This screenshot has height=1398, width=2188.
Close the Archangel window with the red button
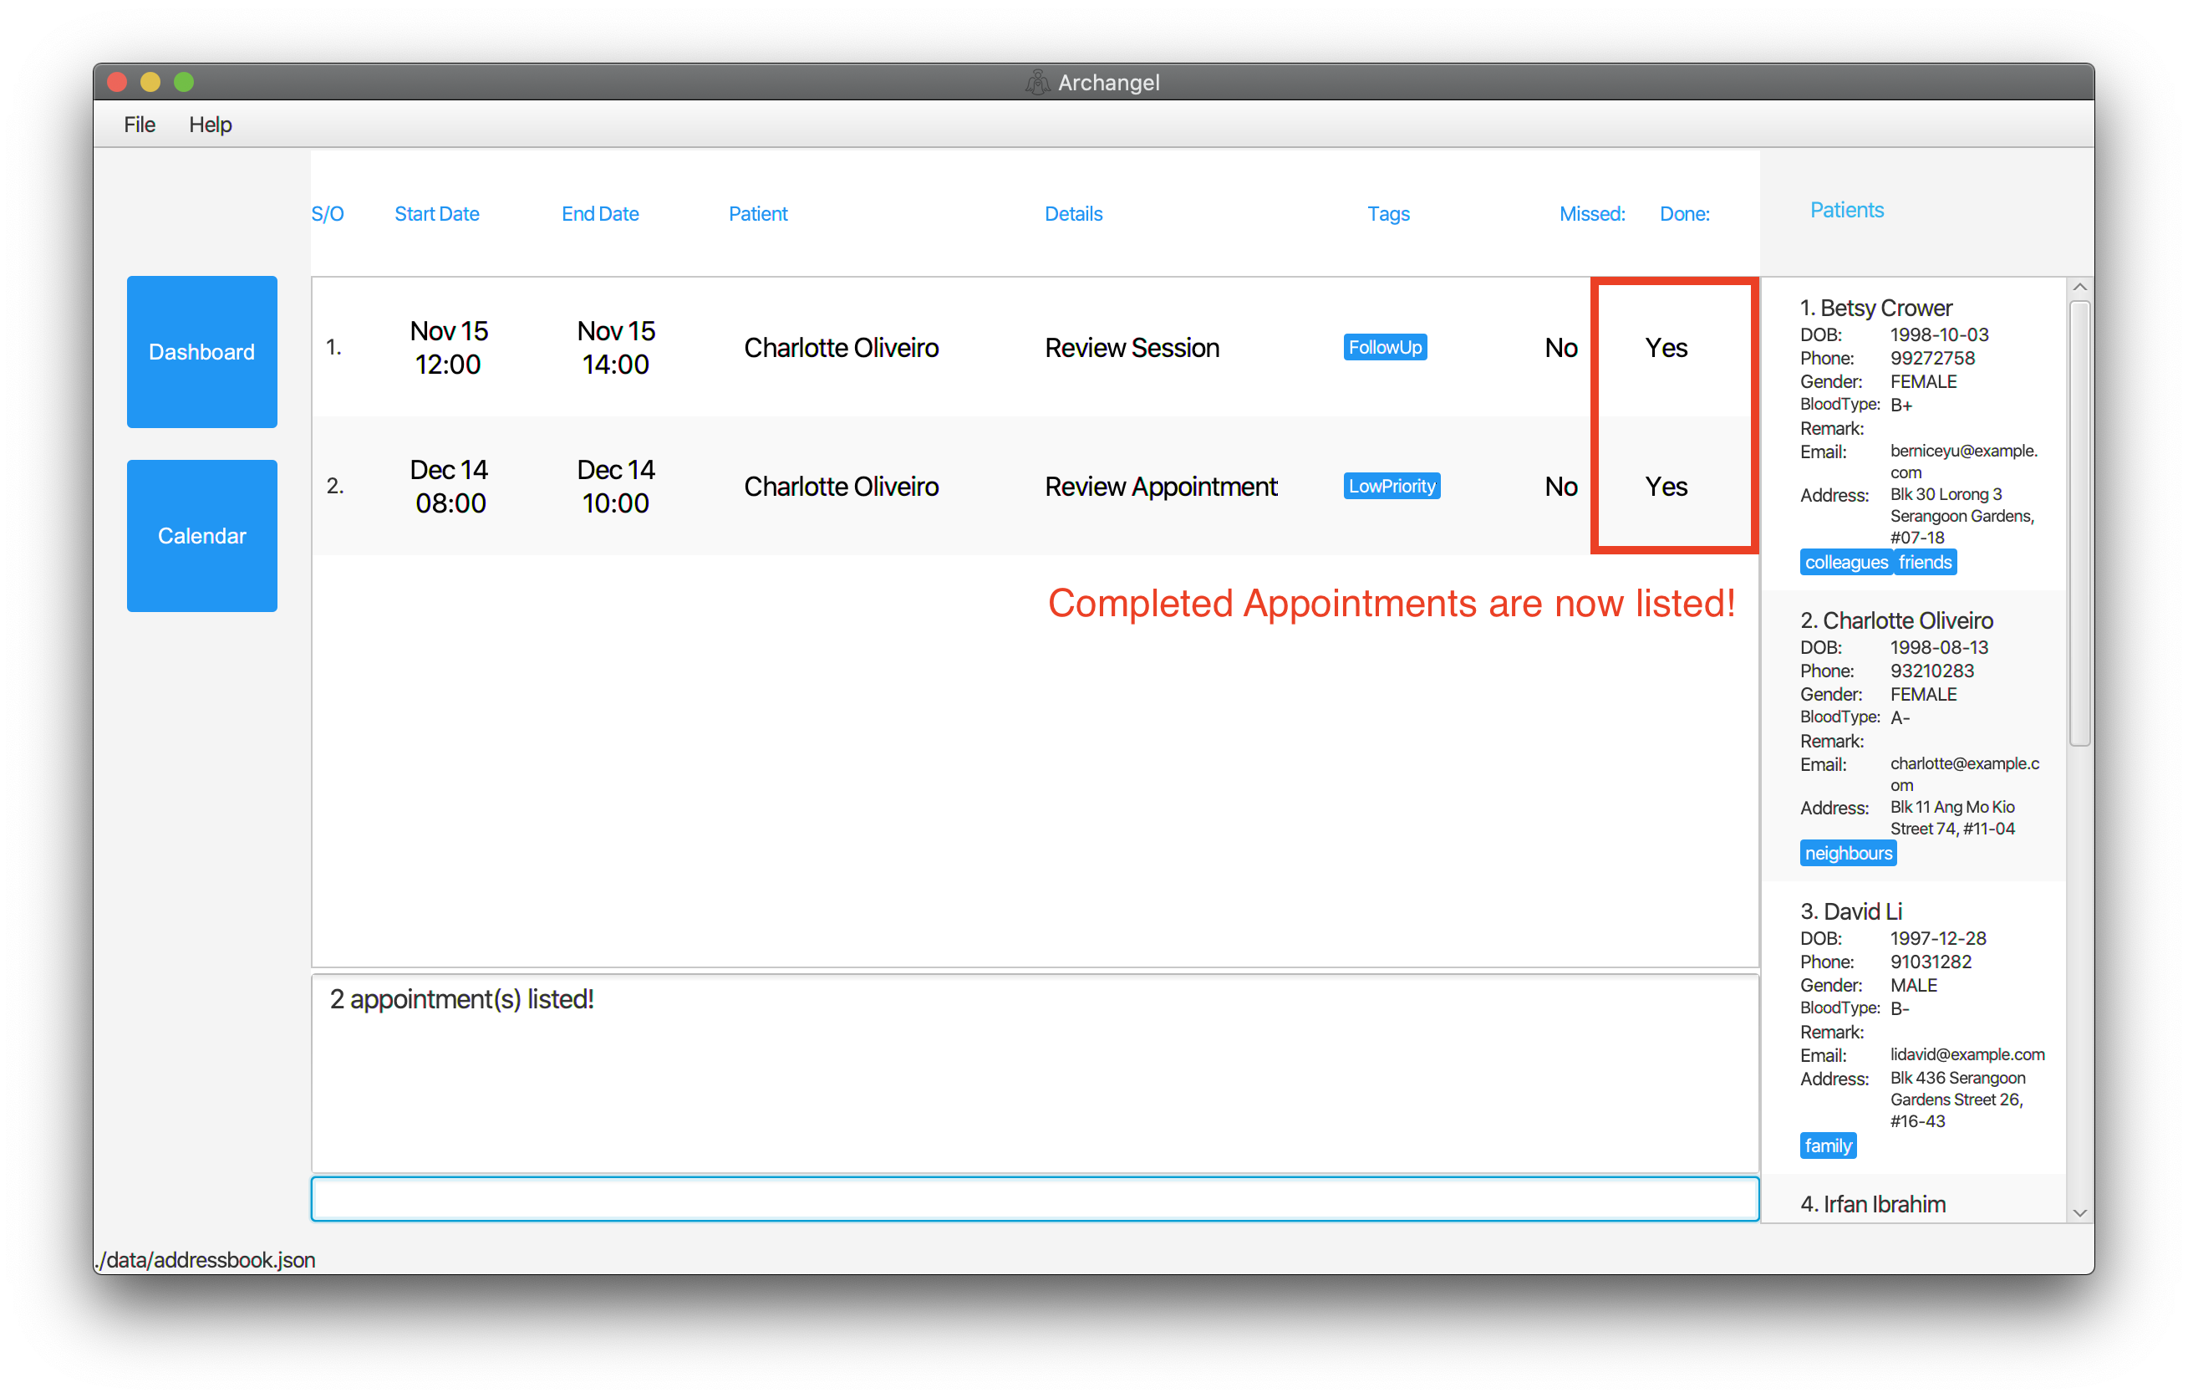click(x=117, y=83)
